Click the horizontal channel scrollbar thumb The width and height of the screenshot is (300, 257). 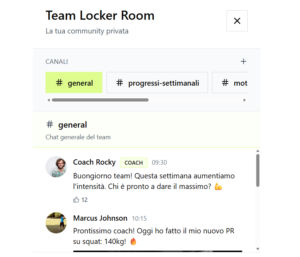[x=101, y=100]
